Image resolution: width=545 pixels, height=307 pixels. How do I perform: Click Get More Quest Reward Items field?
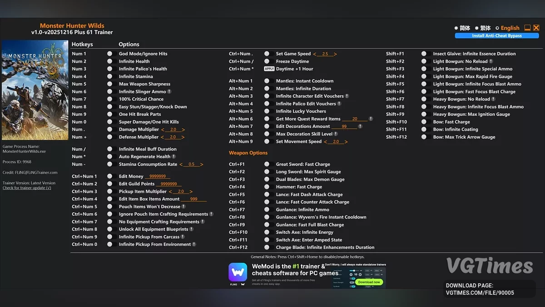pyautogui.click(x=355, y=119)
